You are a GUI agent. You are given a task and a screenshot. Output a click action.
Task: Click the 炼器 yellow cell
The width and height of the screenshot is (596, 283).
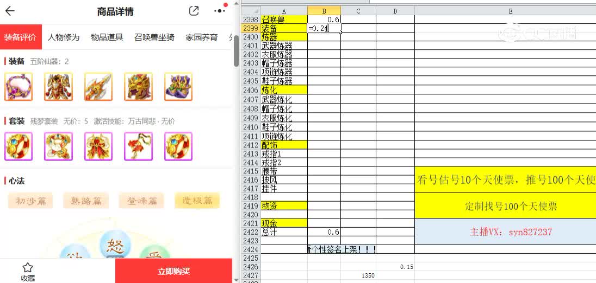[284, 37]
